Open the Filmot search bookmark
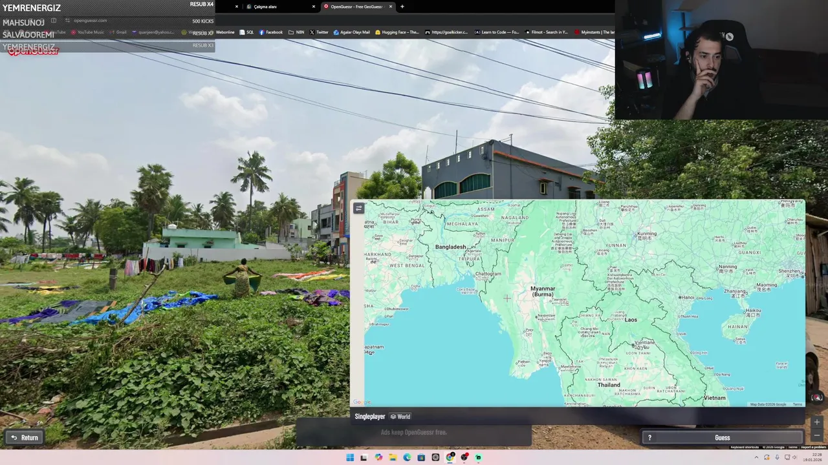828x465 pixels. pos(546,32)
